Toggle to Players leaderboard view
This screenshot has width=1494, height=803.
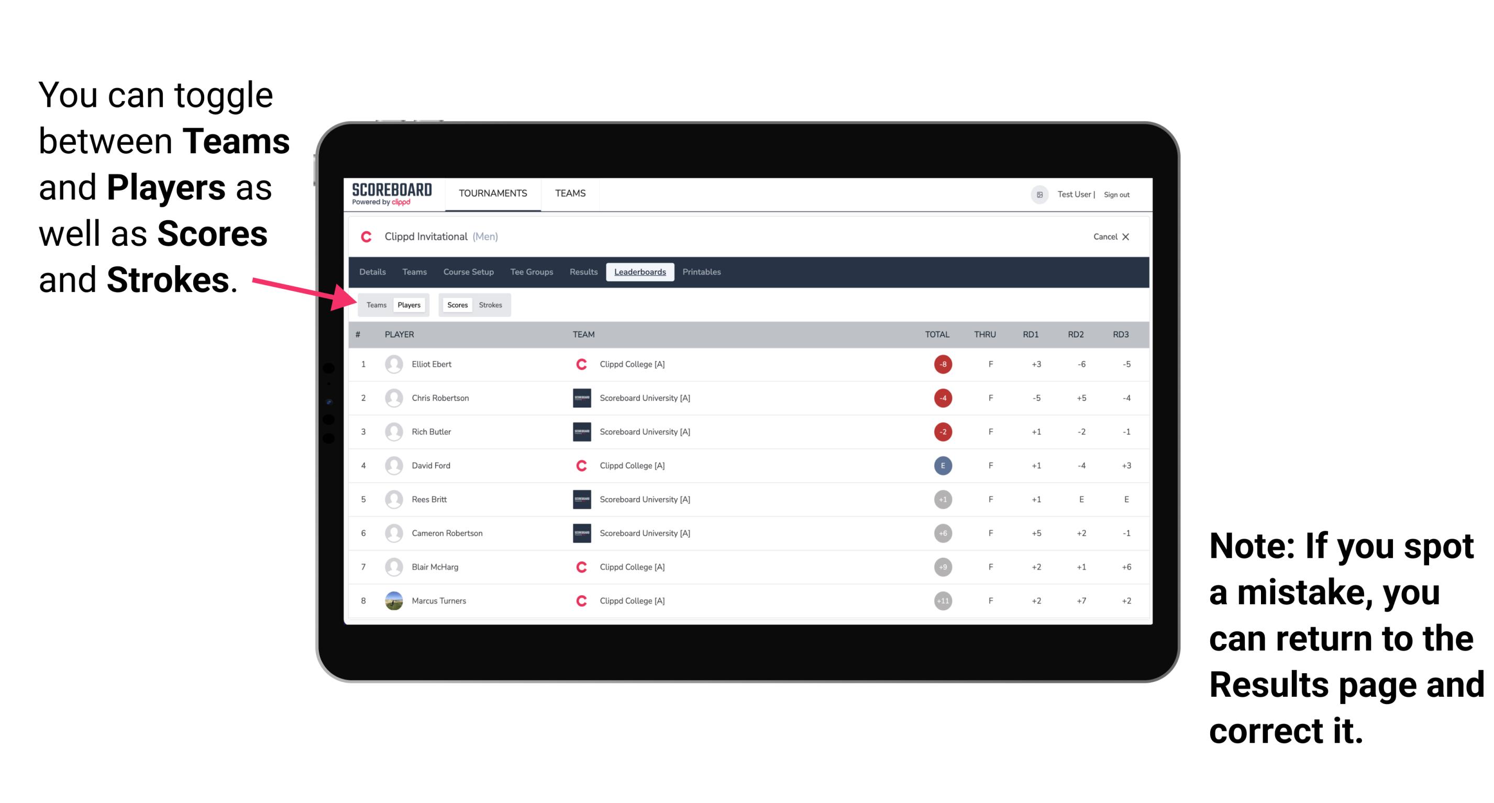pos(410,304)
